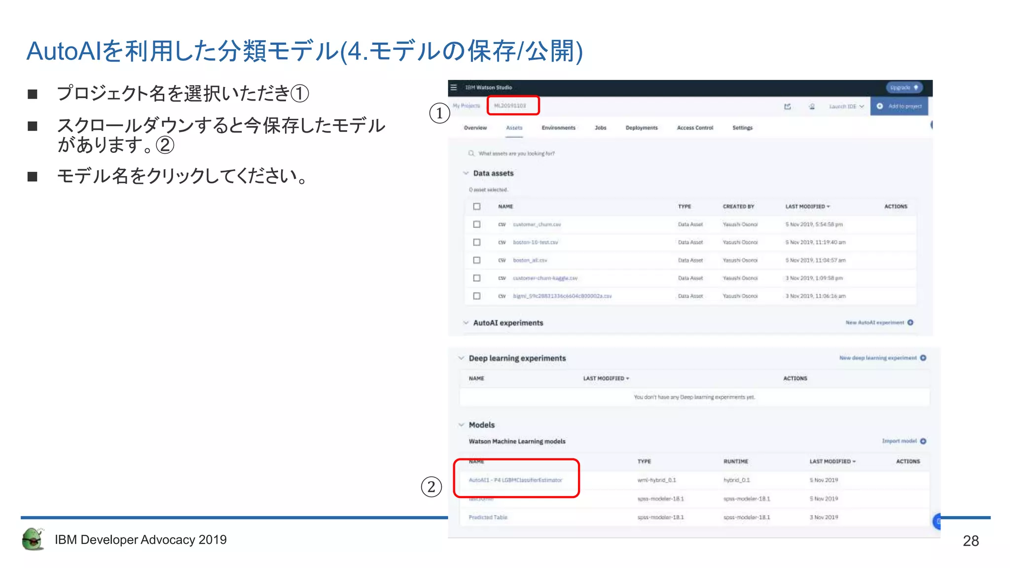
Task: Select the ML20191103 project breadcrumb
Action: [510, 106]
